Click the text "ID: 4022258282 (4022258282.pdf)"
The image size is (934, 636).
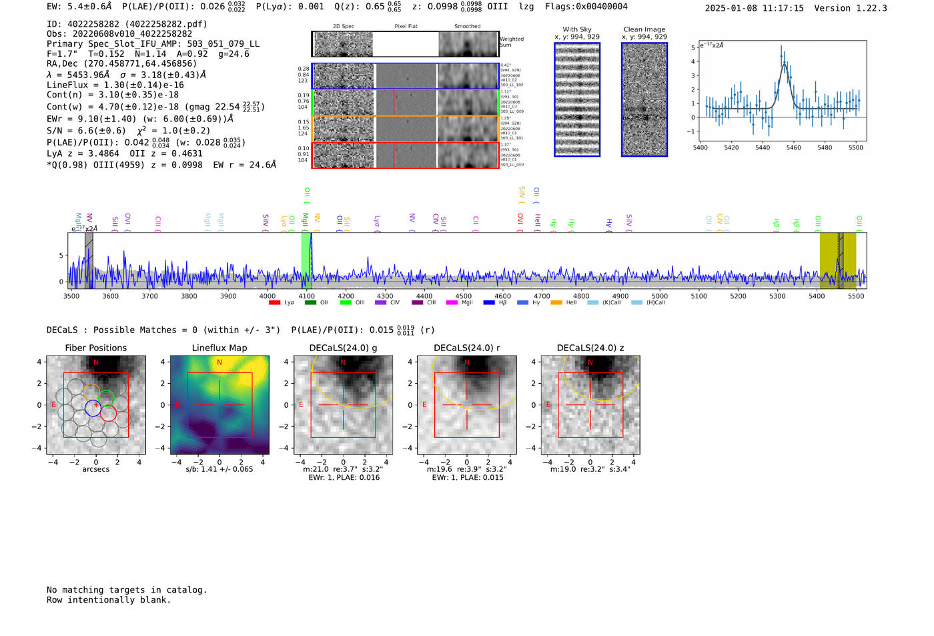pos(127,24)
